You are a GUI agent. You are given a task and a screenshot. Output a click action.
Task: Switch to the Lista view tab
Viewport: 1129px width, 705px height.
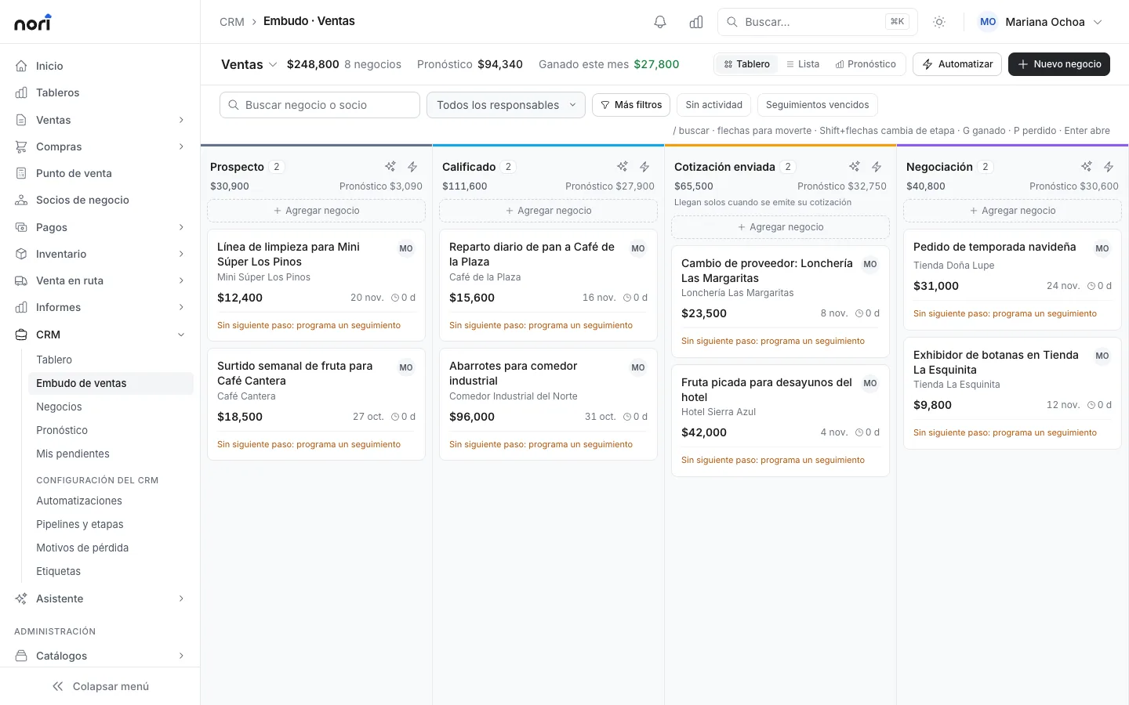pos(803,64)
